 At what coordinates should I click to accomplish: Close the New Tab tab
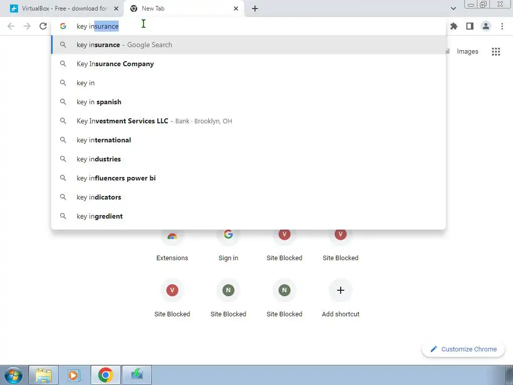[236, 9]
